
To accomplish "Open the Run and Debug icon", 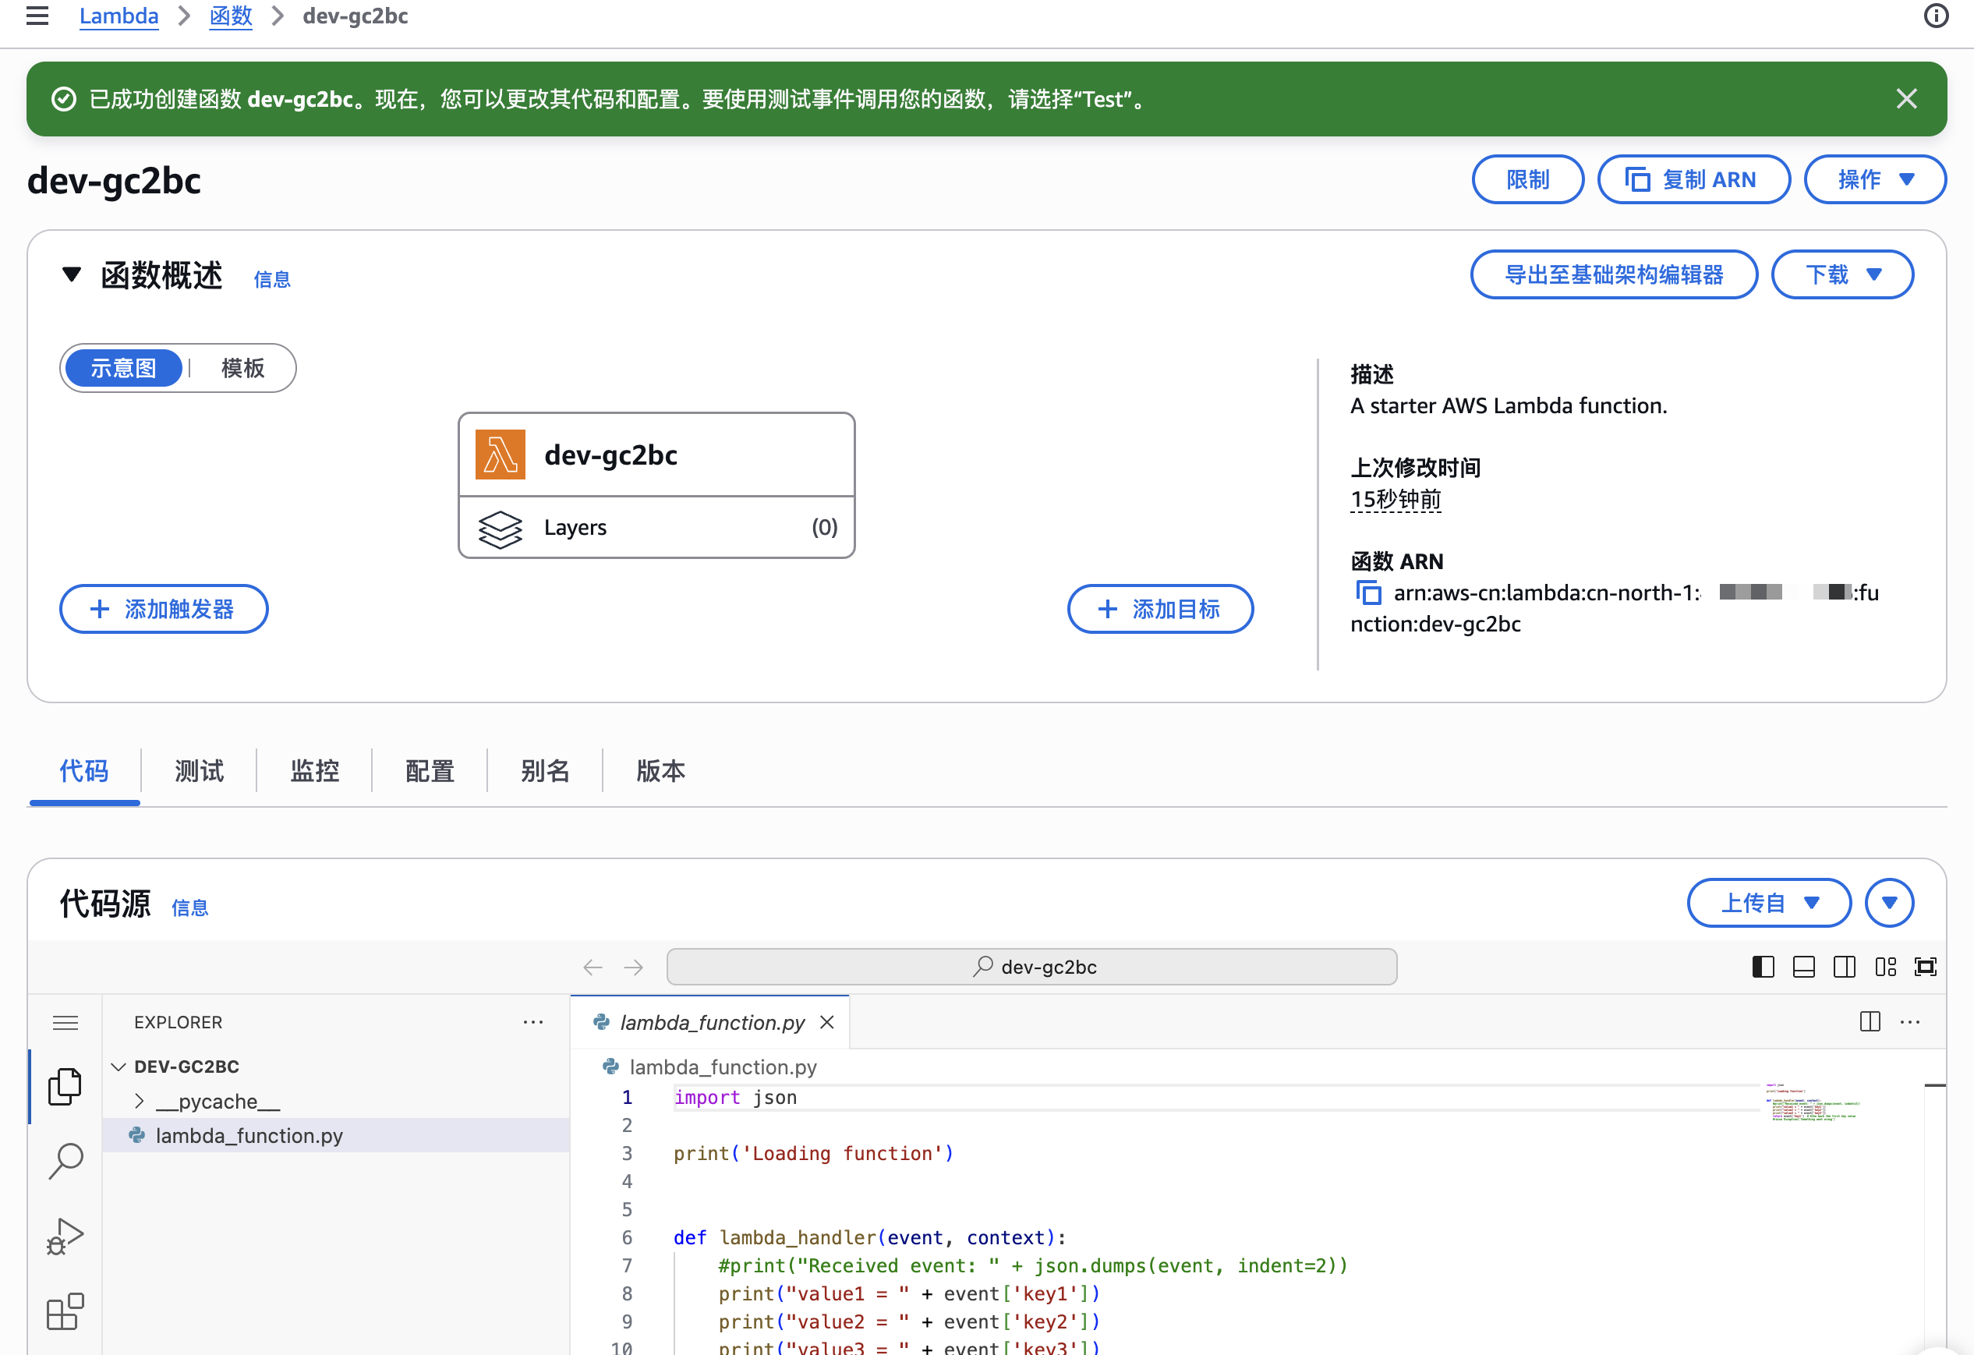I will [x=65, y=1236].
